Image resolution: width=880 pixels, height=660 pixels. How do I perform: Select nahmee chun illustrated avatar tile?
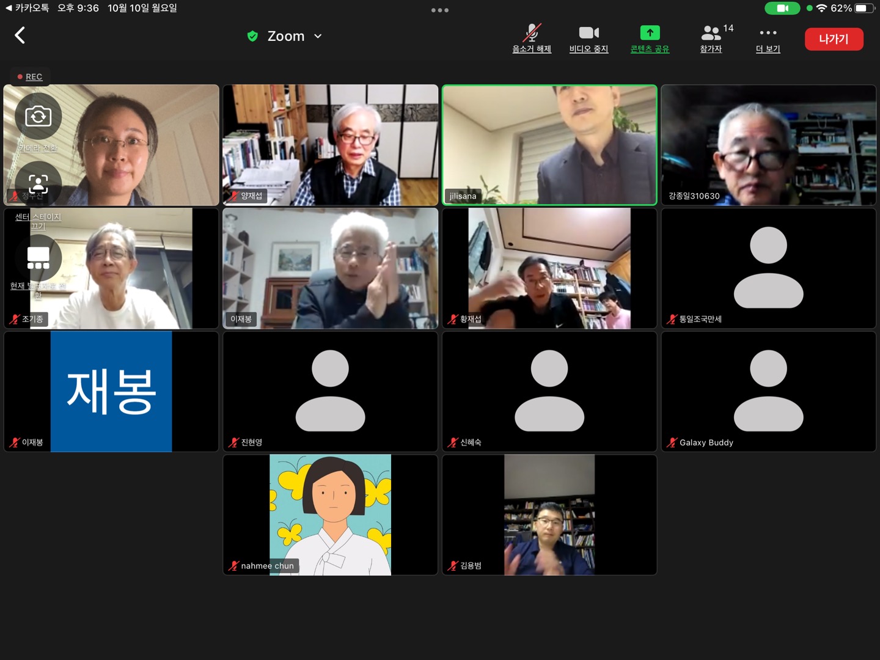(331, 515)
